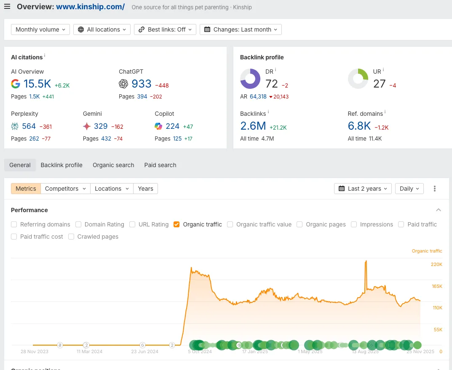452x370 pixels.
Task: Click AI Overview count 15.5K
Action: tap(37, 84)
